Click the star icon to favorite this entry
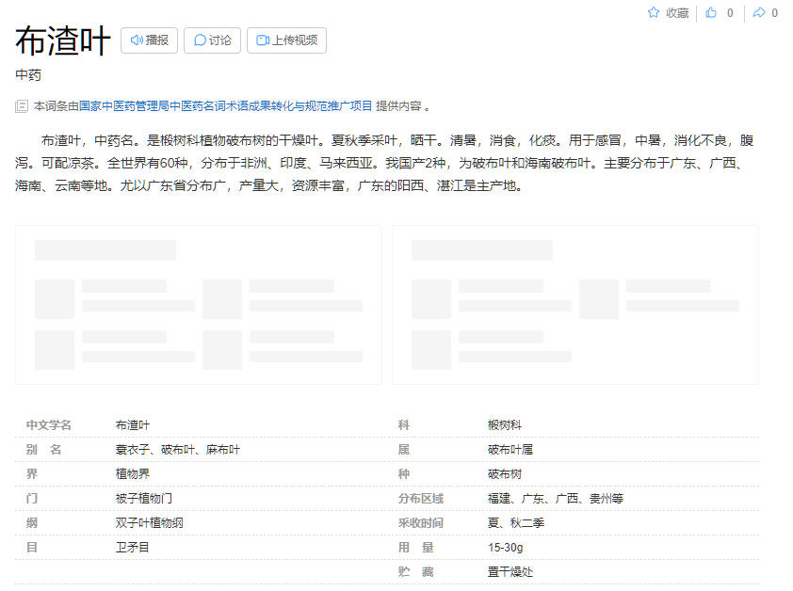793x591 pixels. click(x=654, y=13)
